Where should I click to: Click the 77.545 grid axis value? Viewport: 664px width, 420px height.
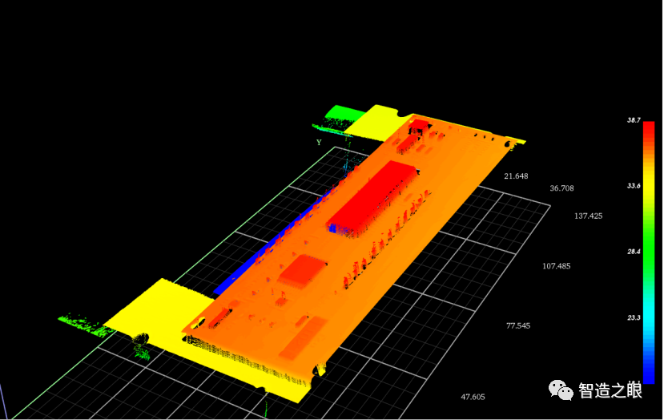pos(518,326)
